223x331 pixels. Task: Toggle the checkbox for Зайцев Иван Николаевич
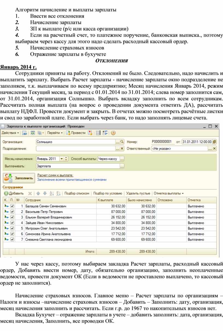coord(12,223)
